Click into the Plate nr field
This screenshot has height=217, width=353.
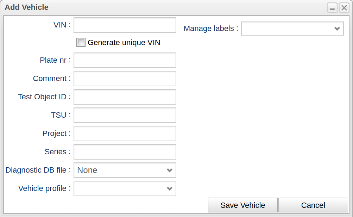coord(125,60)
